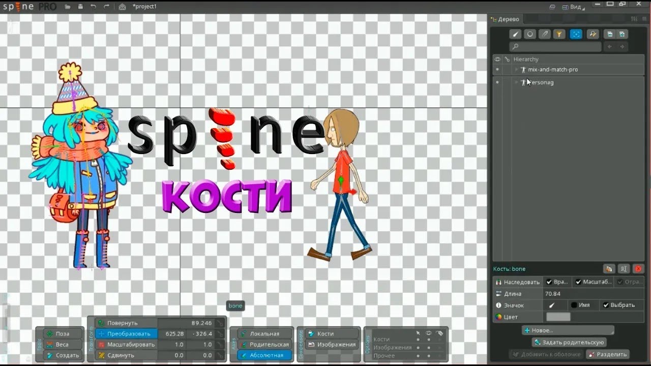Screen dimensions: 651x366
Task: Select the Сдвинуть transform tool
Action: pyautogui.click(x=126, y=355)
